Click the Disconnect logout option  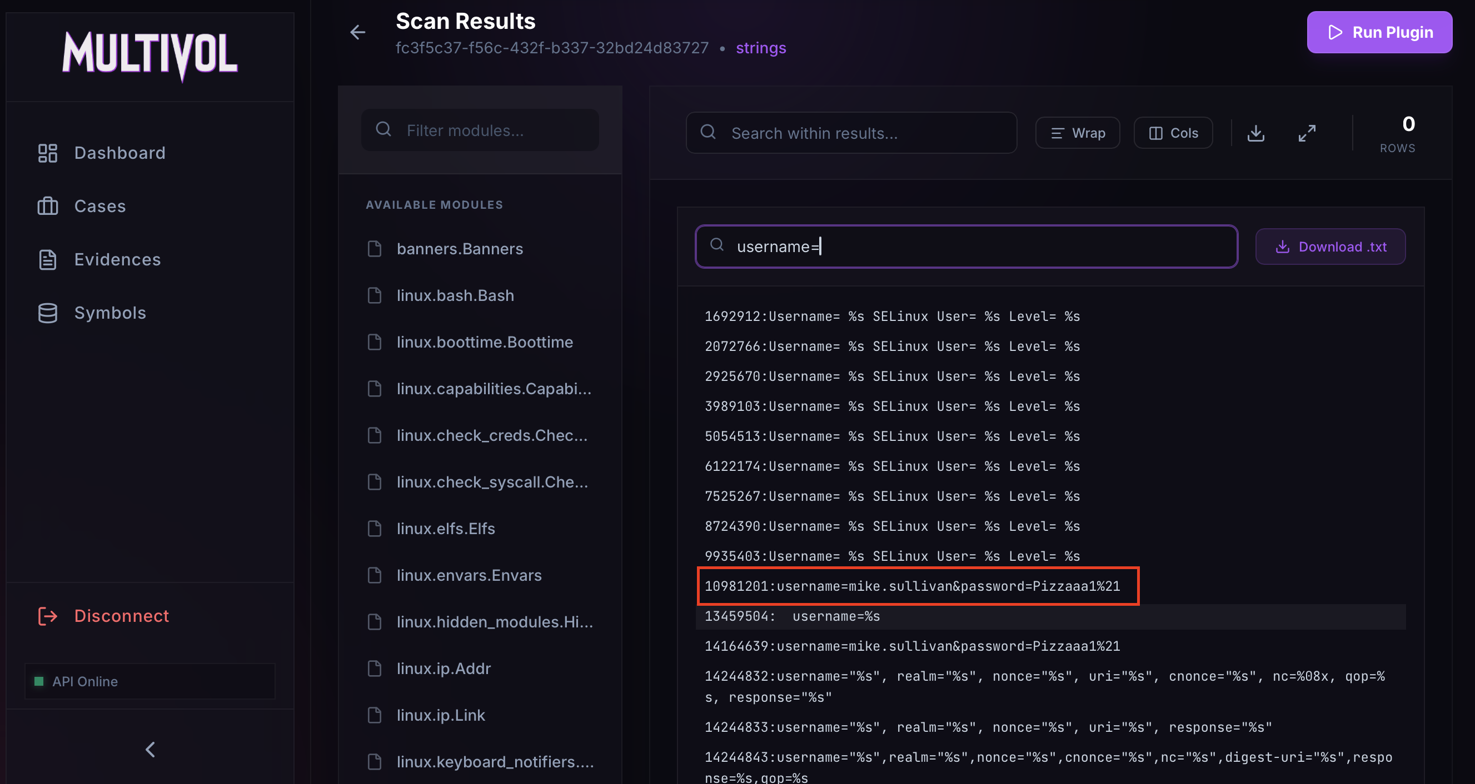(x=121, y=616)
